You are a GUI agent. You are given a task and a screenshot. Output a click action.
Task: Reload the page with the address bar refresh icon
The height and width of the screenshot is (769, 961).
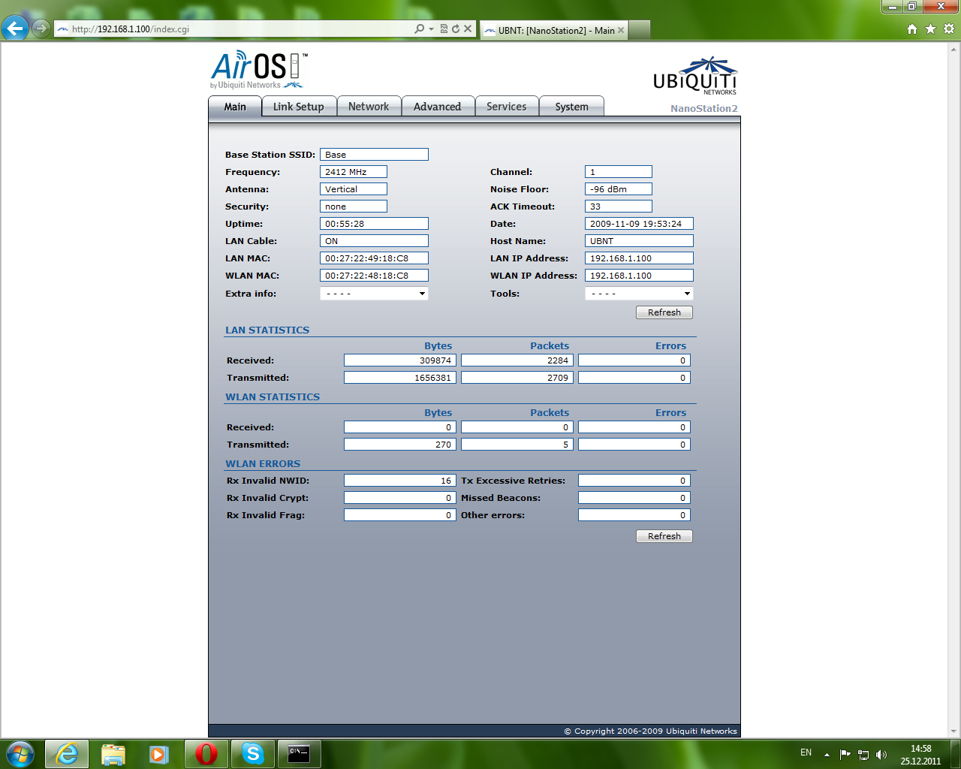point(456,29)
